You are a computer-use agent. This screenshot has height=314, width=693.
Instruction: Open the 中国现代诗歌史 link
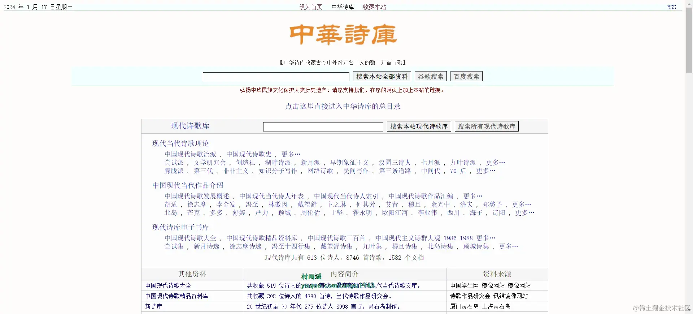249,154
